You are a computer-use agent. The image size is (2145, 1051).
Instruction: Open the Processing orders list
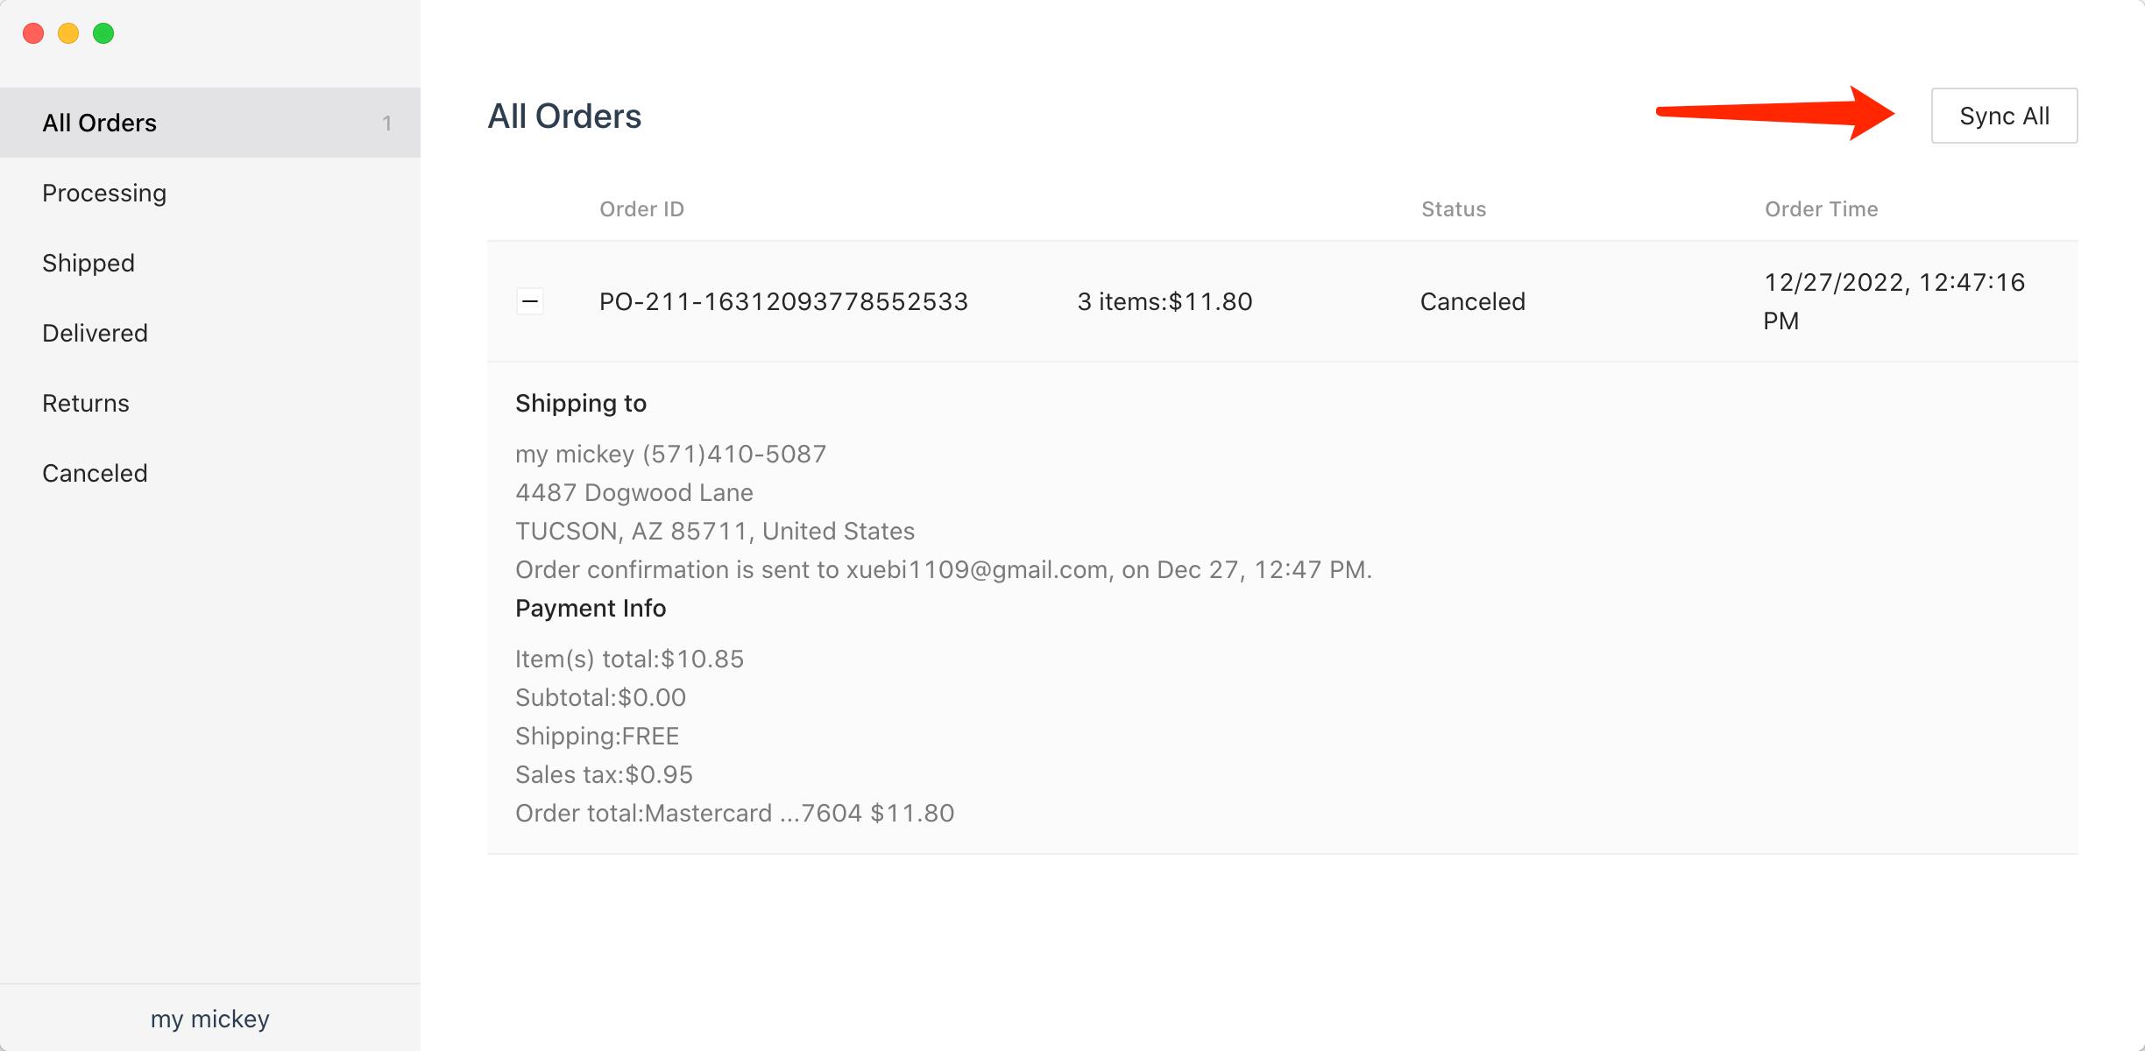point(104,193)
